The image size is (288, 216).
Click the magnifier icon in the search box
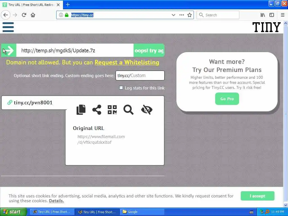(x=201, y=15)
